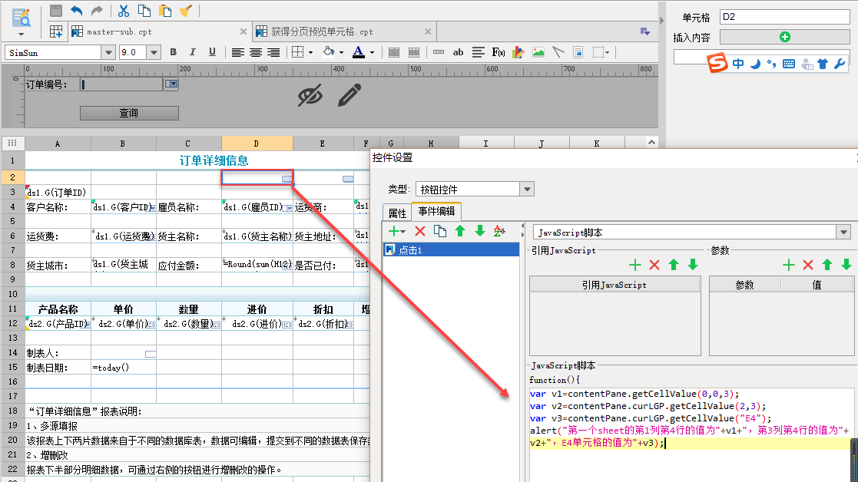Viewport: 858px width, 482px height.
Task: Open font color dropdown arrow
Action: click(x=372, y=53)
